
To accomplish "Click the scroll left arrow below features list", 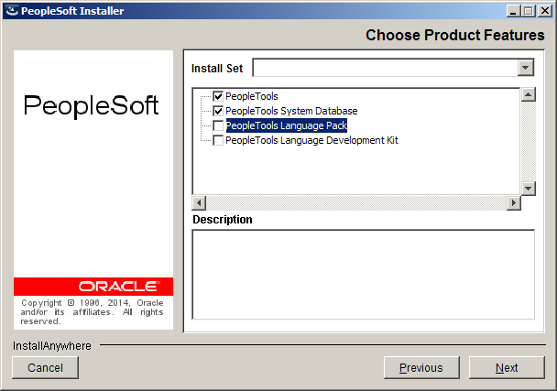I will coord(199,203).
